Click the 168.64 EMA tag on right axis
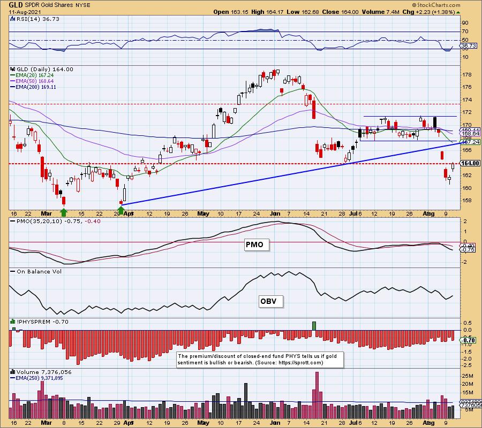482x428 pixels. click(x=470, y=134)
